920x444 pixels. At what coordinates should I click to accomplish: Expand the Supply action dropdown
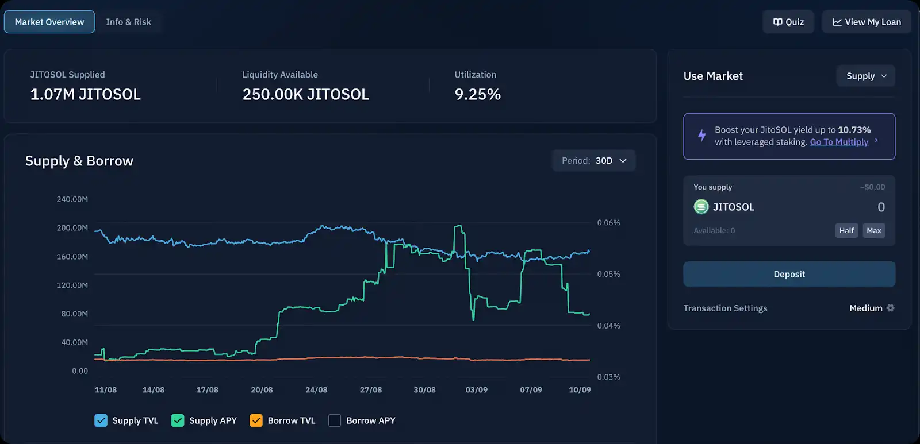(x=865, y=76)
